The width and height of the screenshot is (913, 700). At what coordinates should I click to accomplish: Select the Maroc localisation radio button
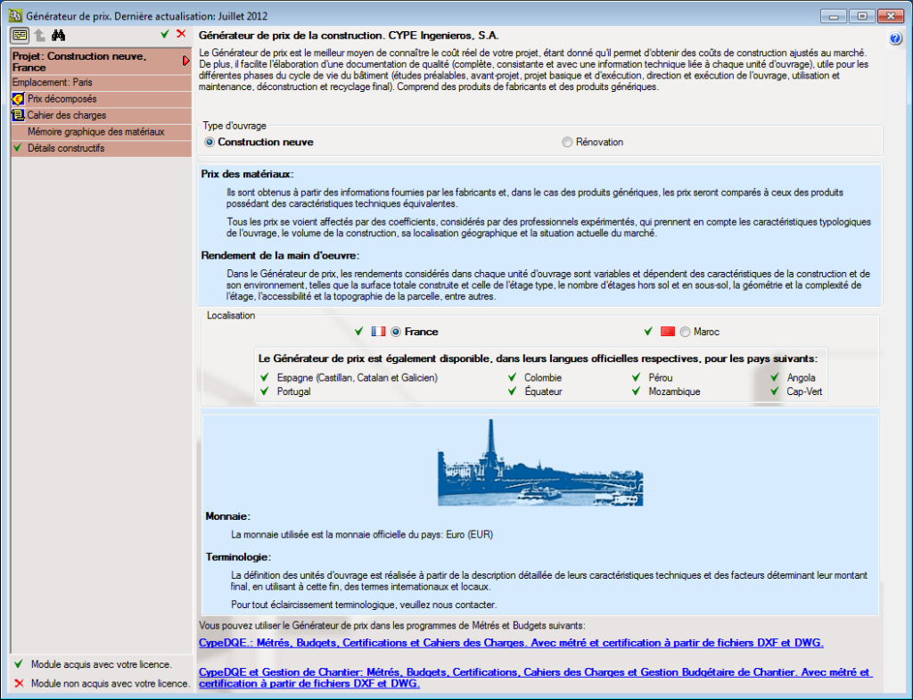point(685,332)
